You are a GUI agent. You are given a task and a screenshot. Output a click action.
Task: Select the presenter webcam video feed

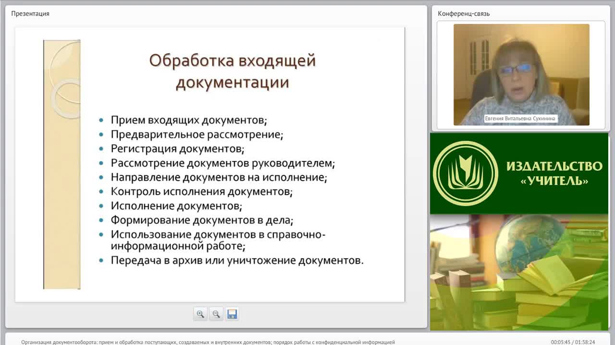(x=521, y=75)
